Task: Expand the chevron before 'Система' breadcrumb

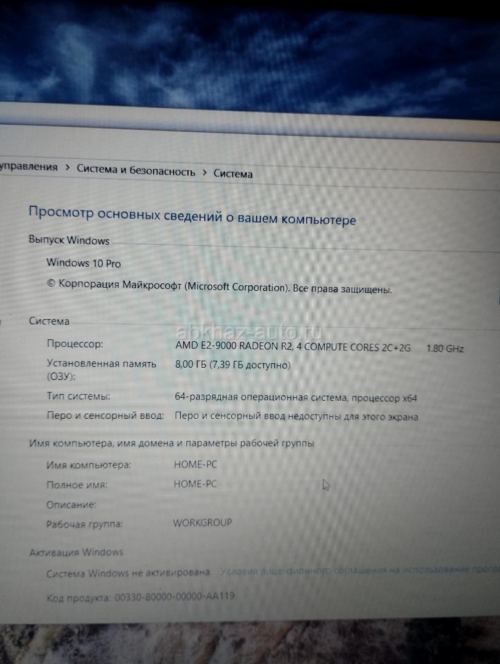Action: click(204, 173)
